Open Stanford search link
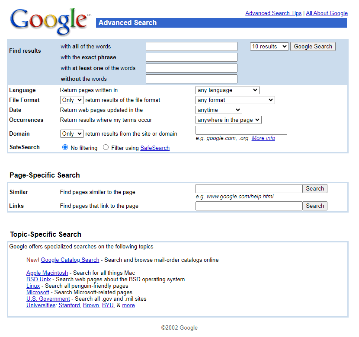This screenshot has width=359, height=337. click(x=69, y=305)
